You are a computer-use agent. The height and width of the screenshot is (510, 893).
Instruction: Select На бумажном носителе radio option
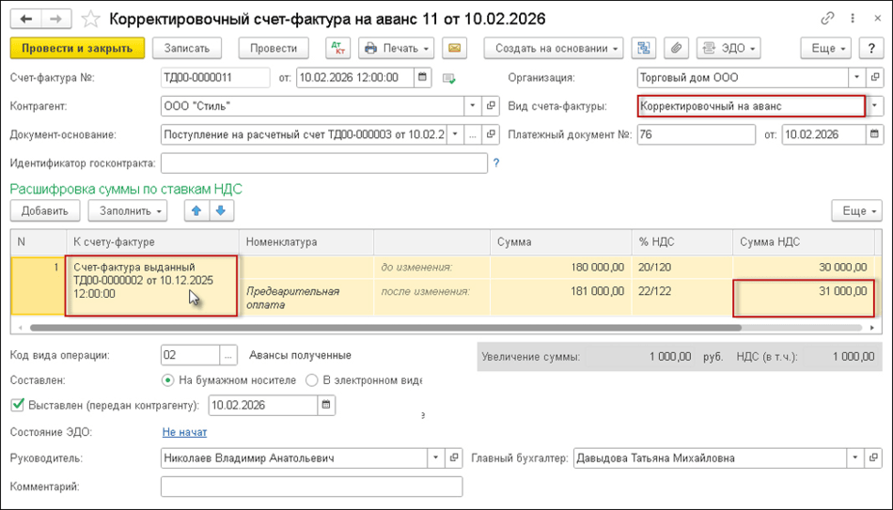pyautogui.click(x=167, y=380)
